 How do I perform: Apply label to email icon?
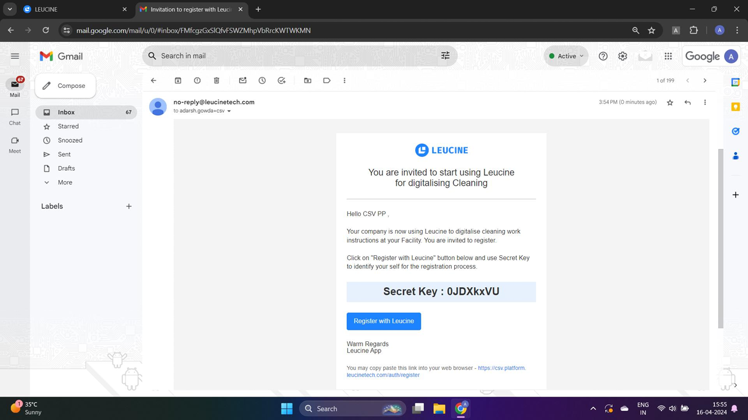(326, 80)
